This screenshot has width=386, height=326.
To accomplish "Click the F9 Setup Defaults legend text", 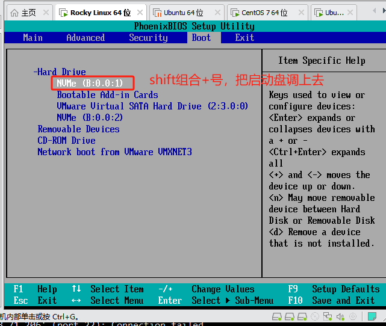I will (x=334, y=289).
